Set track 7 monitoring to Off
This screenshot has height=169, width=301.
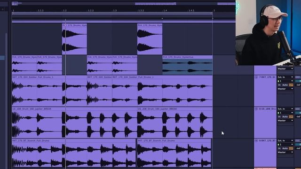point(291,85)
